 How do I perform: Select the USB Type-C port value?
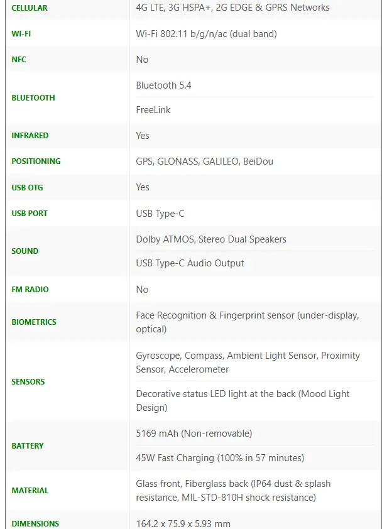tap(160, 214)
